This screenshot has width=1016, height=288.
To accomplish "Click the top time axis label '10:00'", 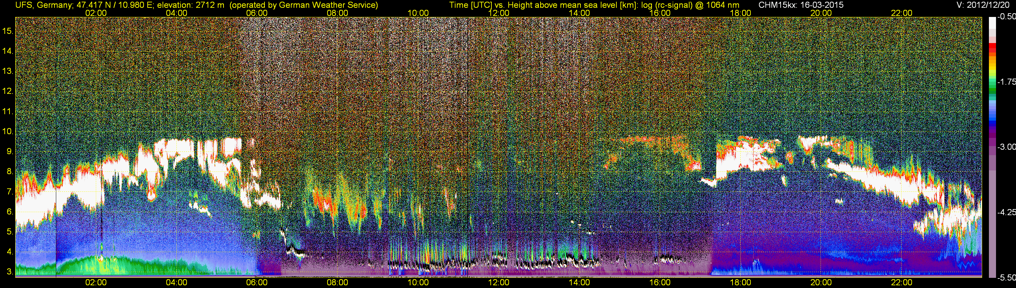I will point(418,13).
